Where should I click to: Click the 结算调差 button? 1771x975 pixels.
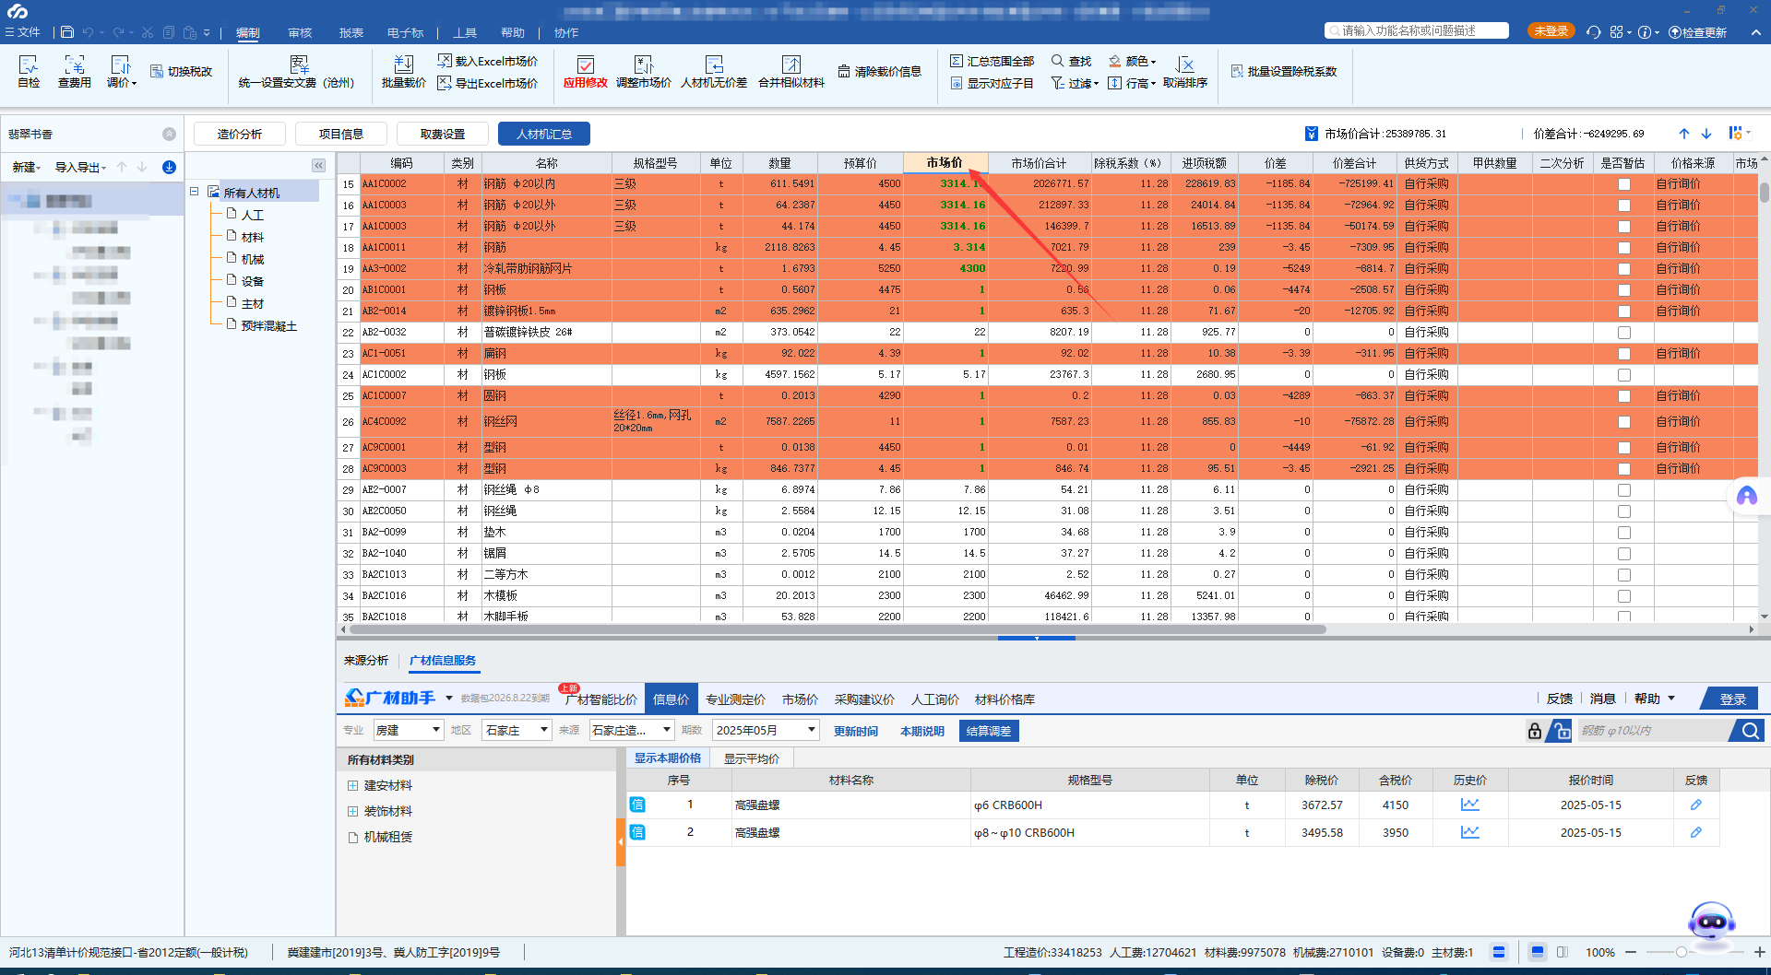pos(989,731)
